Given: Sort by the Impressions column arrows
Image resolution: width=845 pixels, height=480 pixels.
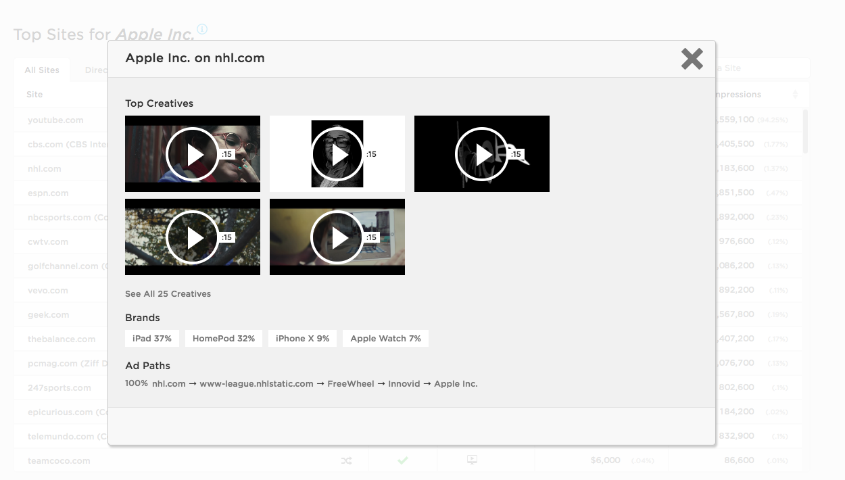Looking at the screenshot, I should [795, 95].
